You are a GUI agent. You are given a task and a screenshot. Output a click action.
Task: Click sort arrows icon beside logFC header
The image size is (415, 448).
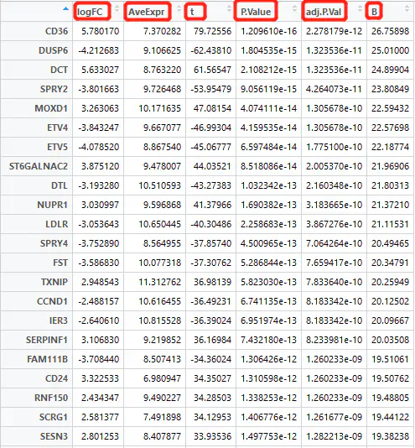click(x=117, y=9)
